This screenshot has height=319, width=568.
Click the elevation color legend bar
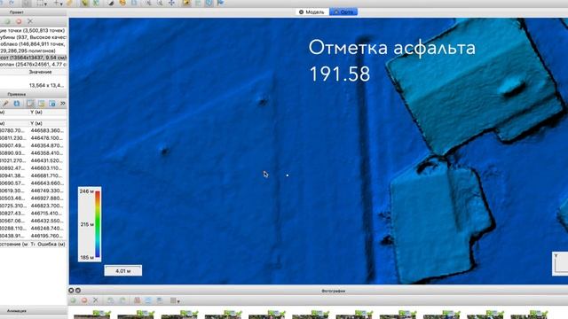click(98, 224)
